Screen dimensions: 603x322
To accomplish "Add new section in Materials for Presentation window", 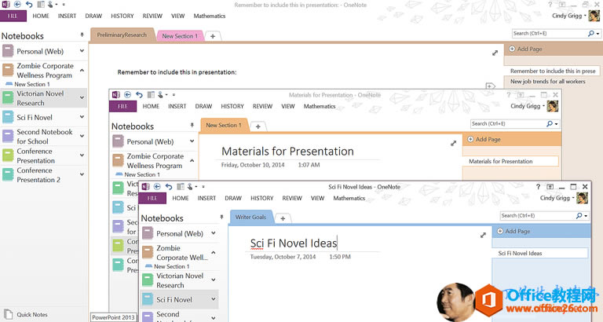I will point(258,126).
